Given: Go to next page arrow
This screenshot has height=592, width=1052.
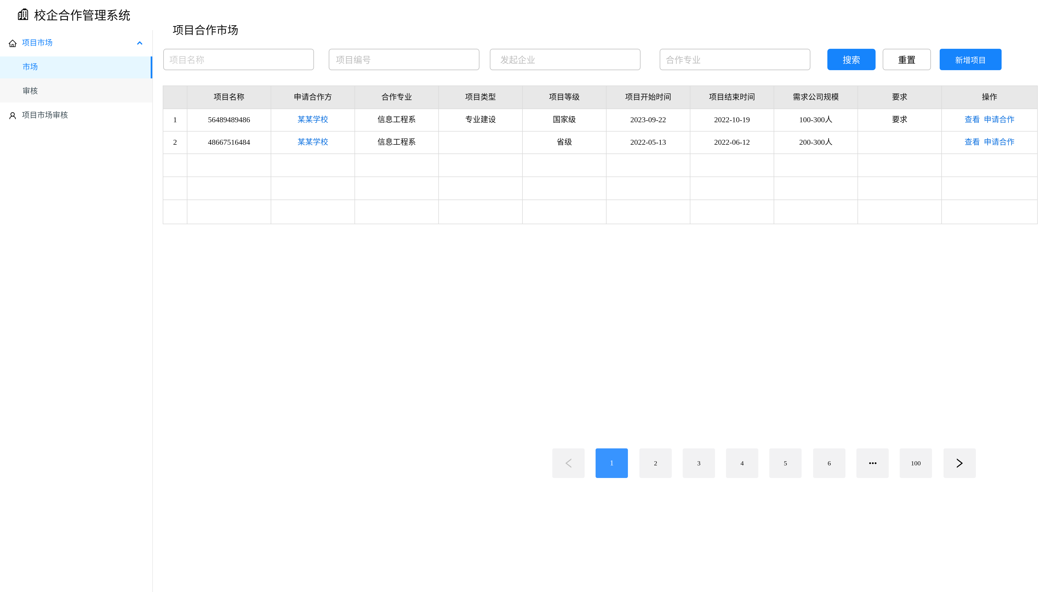Looking at the screenshot, I should (x=959, y=463).
